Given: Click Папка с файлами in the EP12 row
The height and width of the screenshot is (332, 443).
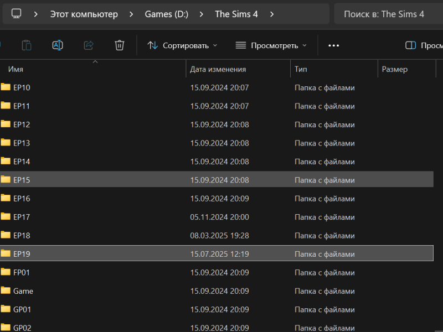Looking at the screenshot, I should [x=324, y=125].
